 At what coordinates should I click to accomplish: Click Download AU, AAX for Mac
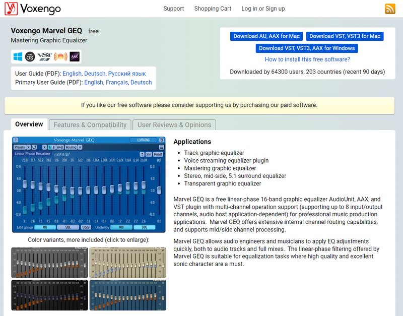click(266, 36)
